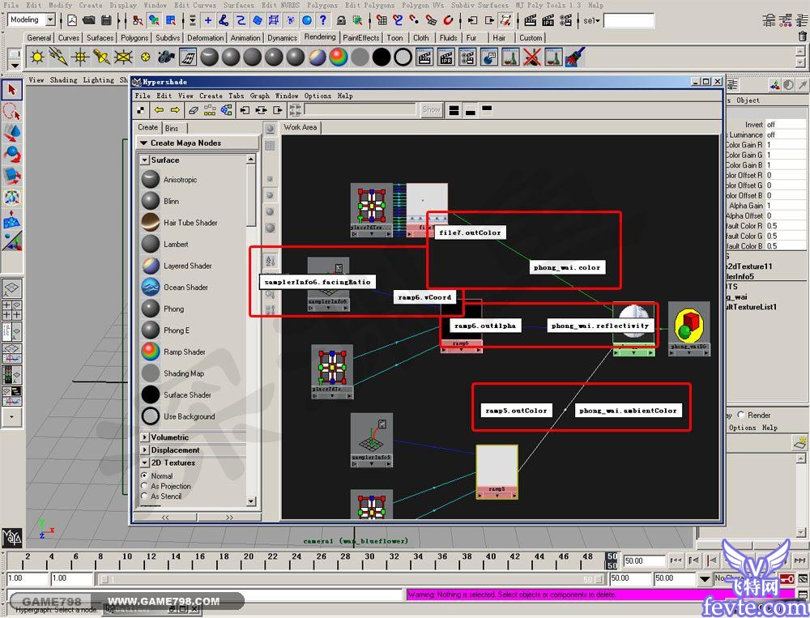
Task: Click the eraser Clear Graph icon
Action: click(x=193, y=110)
